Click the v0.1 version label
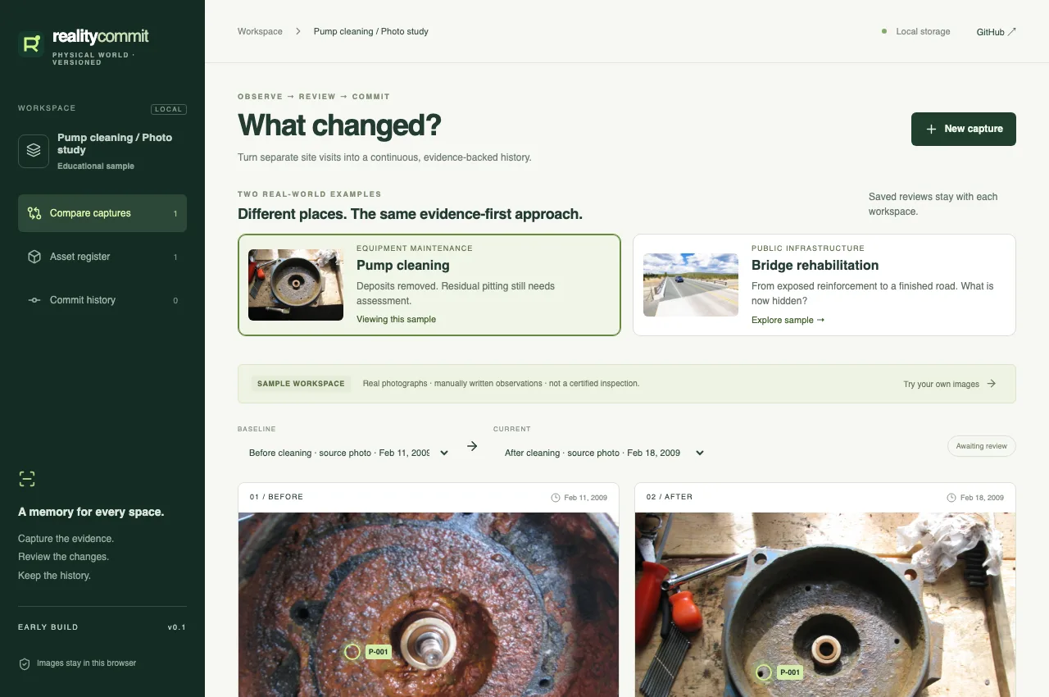This screenshot has width=1049, height=697. [x=177, y=627]
